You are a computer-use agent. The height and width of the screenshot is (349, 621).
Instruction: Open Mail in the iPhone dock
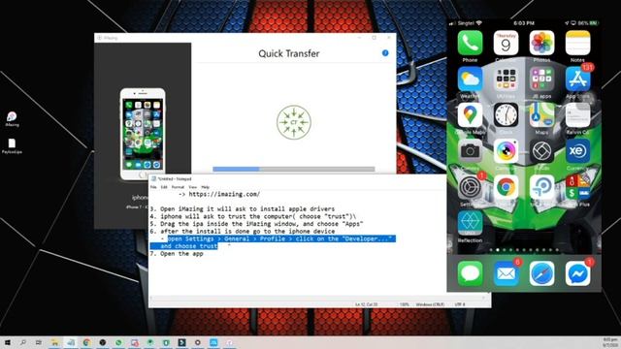click(506, 273)
